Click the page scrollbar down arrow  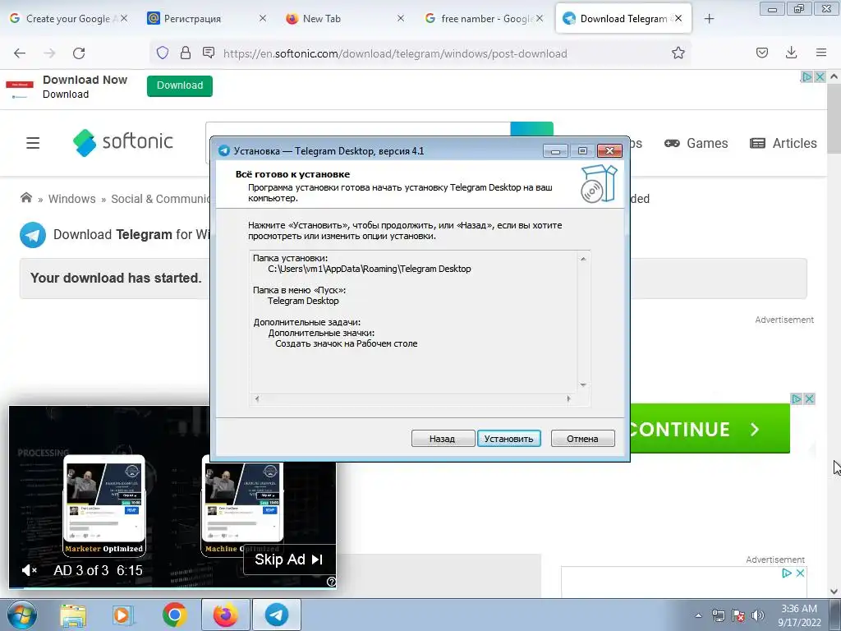pyautogui.click(x=834, y=592)
